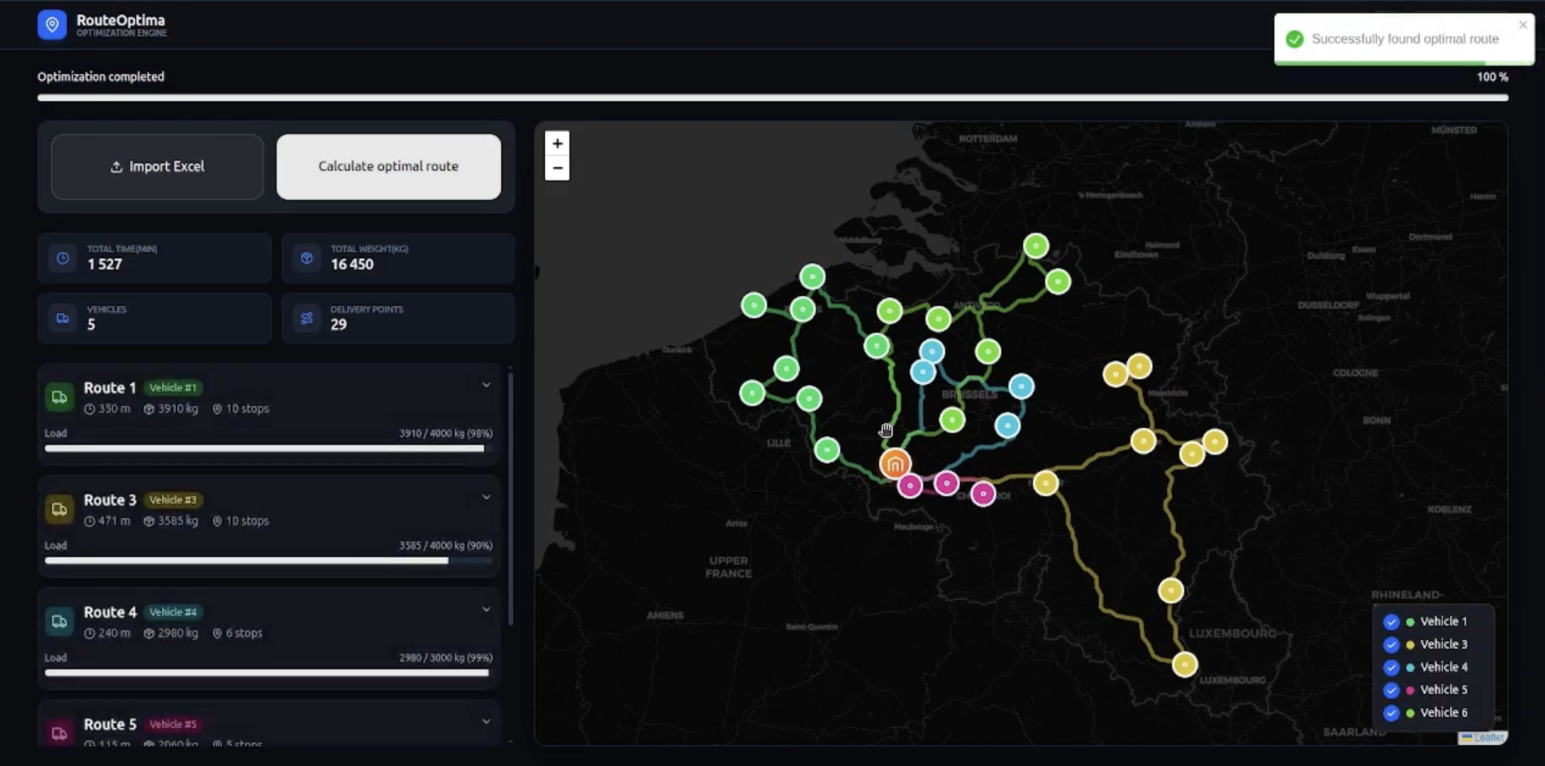Toggle Vehicle 4 visibility checkbox
The height and width of the screenshot is (766, 1545).
(1390, 667)
